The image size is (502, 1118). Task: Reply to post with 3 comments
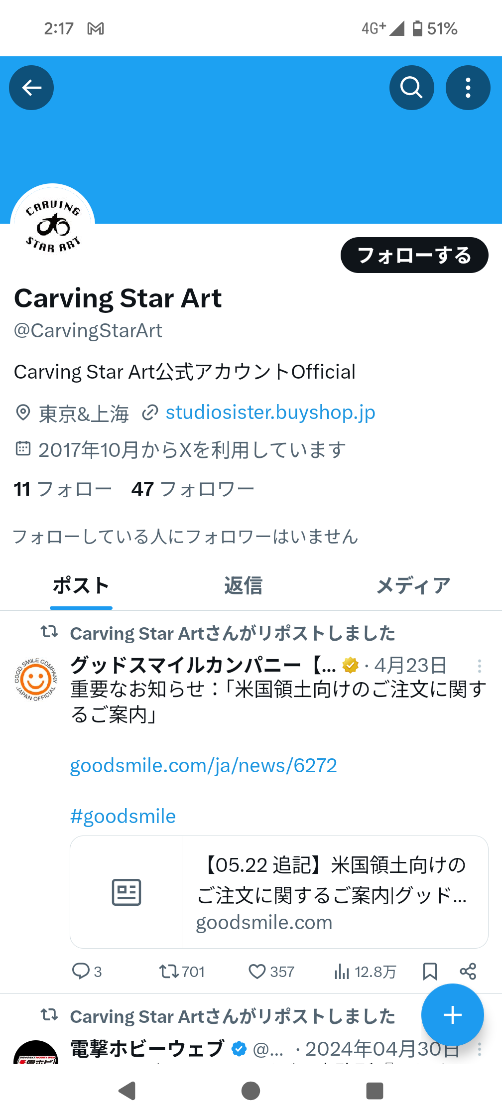coord(87,971)
